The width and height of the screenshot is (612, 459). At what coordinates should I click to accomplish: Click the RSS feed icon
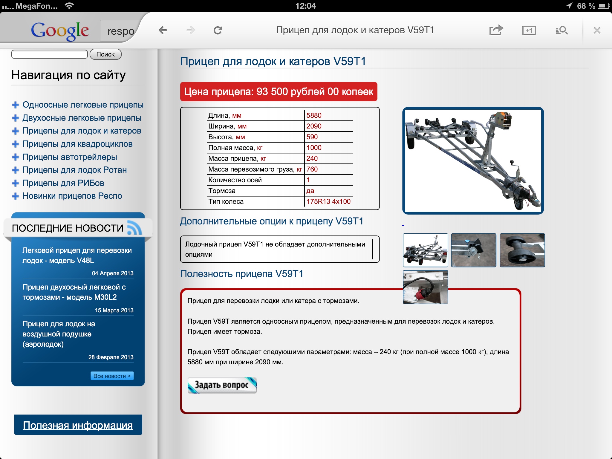point(134,228)
